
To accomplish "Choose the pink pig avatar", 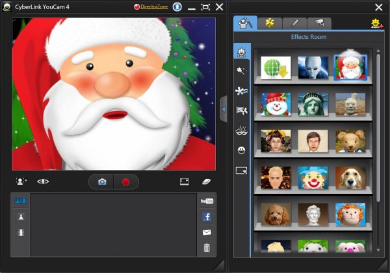I will pyautogui.click(x=350, y=246).
